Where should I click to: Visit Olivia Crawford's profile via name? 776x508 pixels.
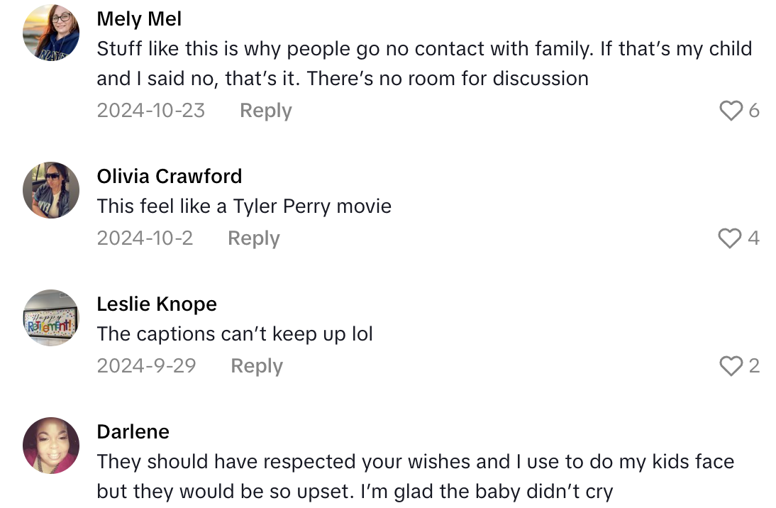coord(169,176)
